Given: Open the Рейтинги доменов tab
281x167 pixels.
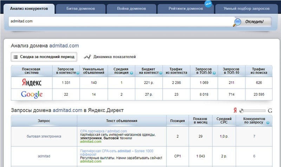Looking at the screenshot, I should click(186, 8).
